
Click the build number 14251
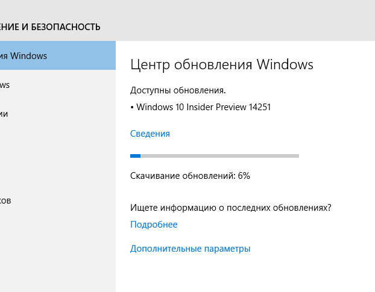pos(259,107)
